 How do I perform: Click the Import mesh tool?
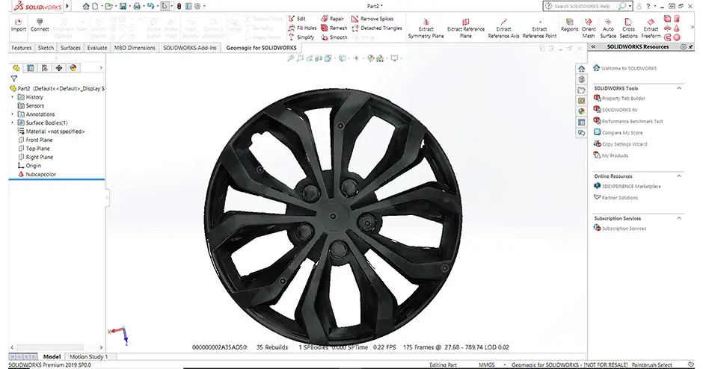pyautogui.click(x=17, y=24)
